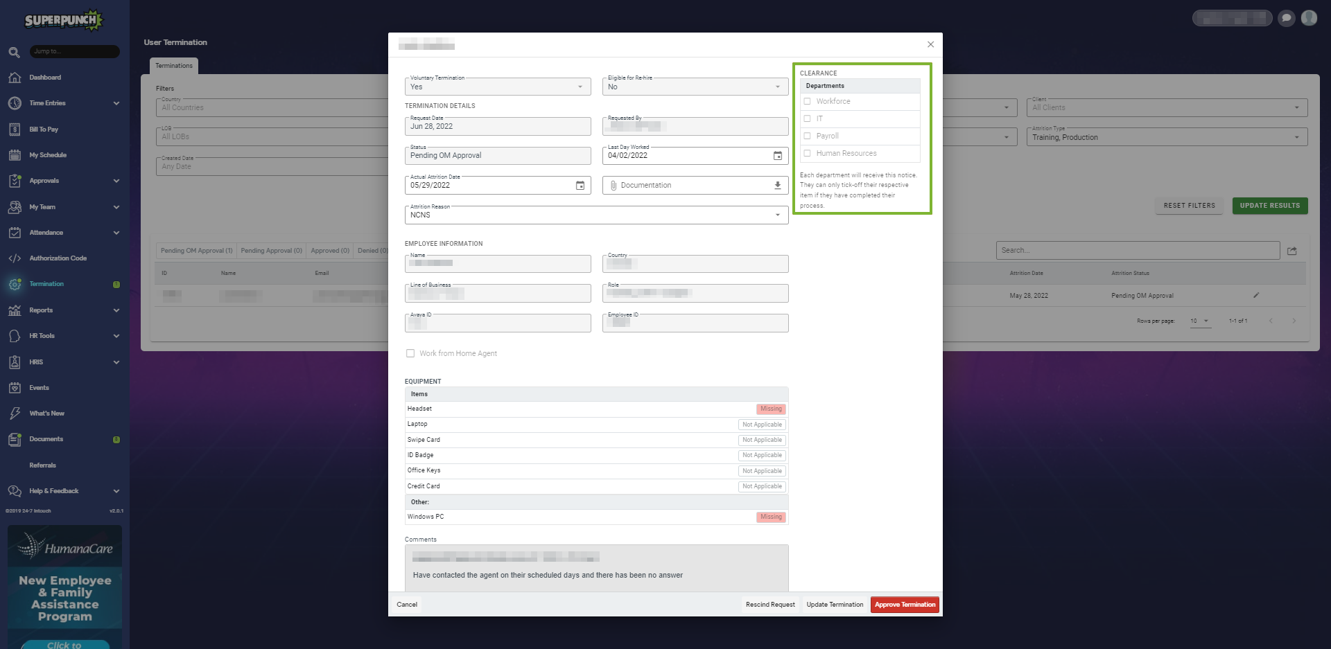Select the Terminations tab
Screen dimensions: 1331x649
click(x=174, y=66)
